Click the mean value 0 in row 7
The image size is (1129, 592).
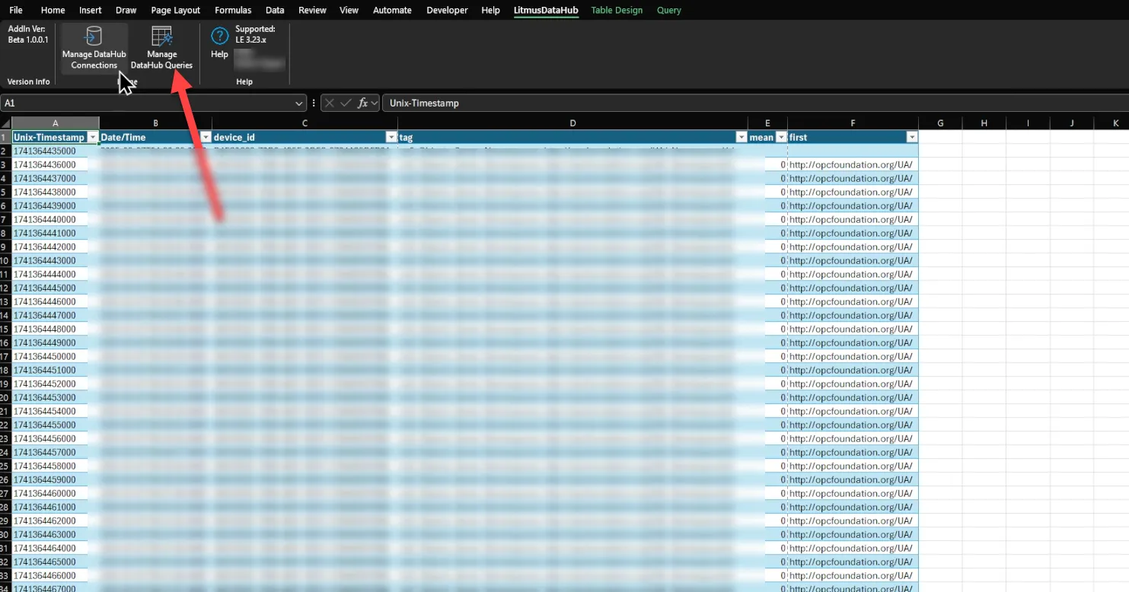(783, 219)
